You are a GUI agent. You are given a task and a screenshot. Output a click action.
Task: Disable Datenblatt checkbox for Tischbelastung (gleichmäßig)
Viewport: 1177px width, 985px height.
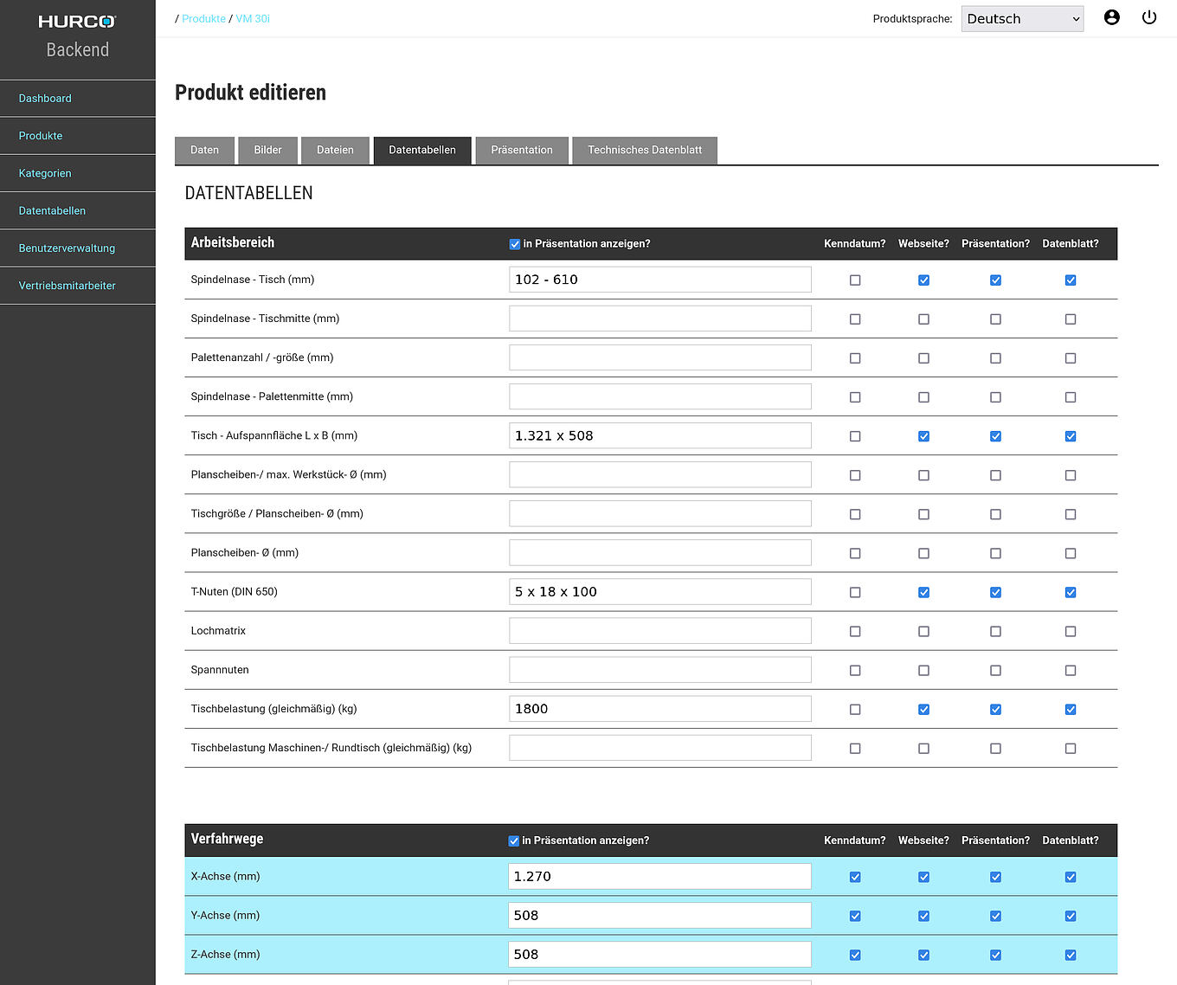pos(1071,710)
